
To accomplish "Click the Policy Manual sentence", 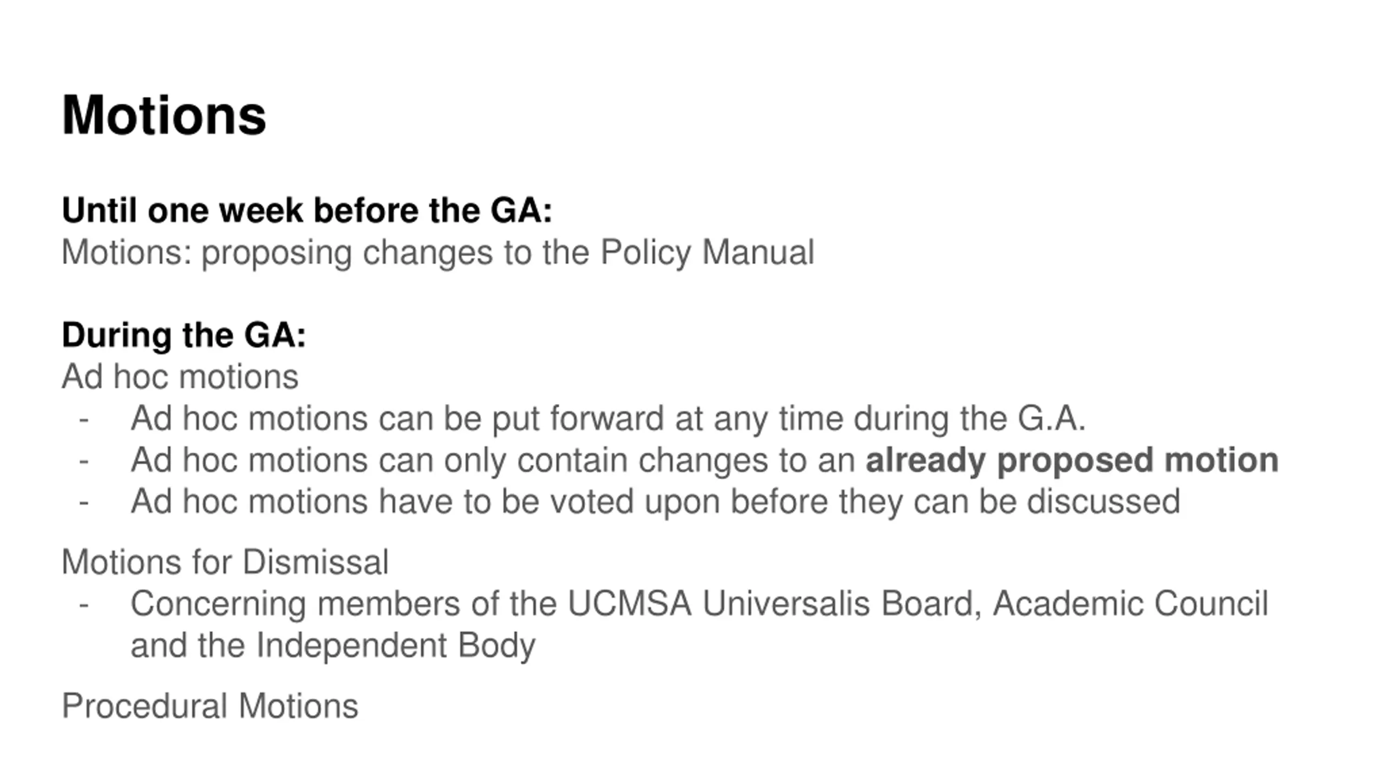I will (437, 253).
